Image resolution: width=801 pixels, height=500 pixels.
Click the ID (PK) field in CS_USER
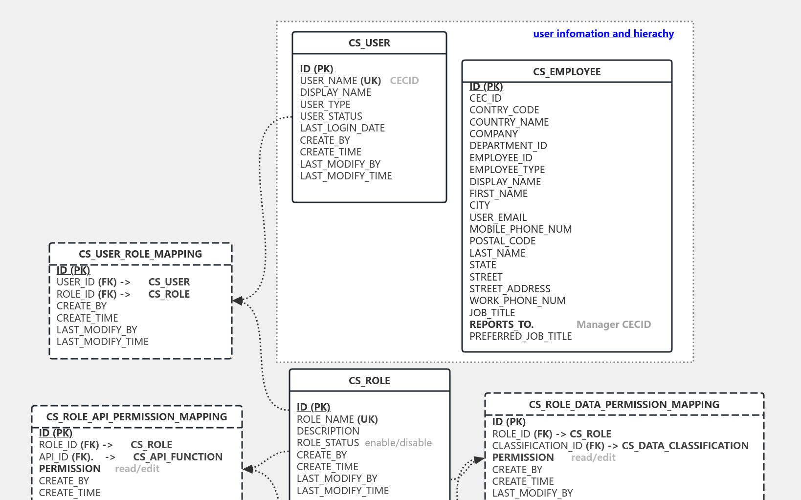316,68
